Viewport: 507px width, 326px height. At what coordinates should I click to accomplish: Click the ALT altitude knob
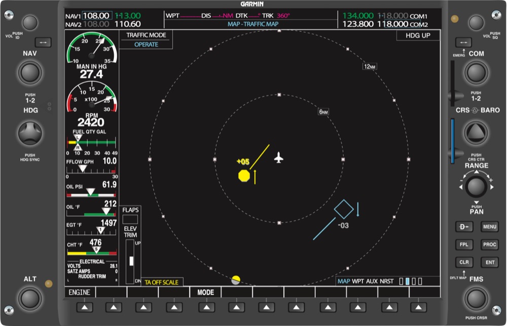[x=30, y=299]
